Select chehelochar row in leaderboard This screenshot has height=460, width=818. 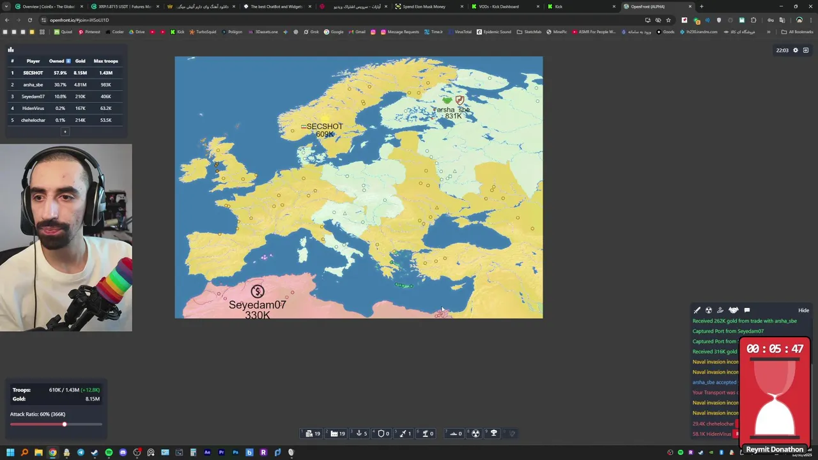[65, 120]
